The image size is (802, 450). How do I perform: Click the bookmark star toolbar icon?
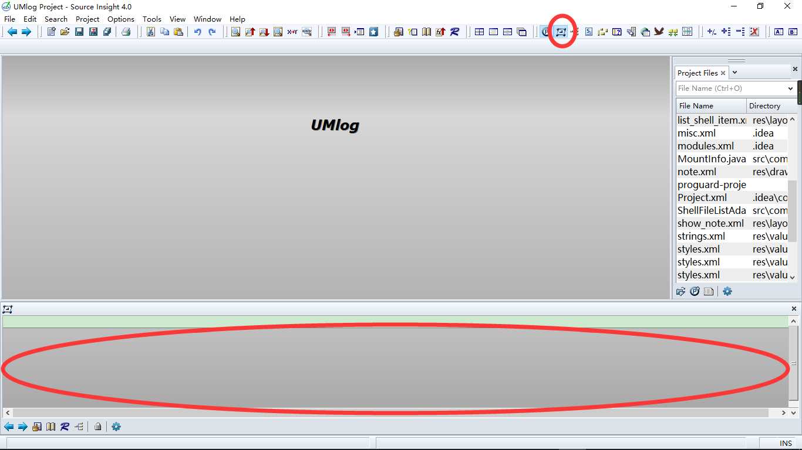(x=373, y=32)
